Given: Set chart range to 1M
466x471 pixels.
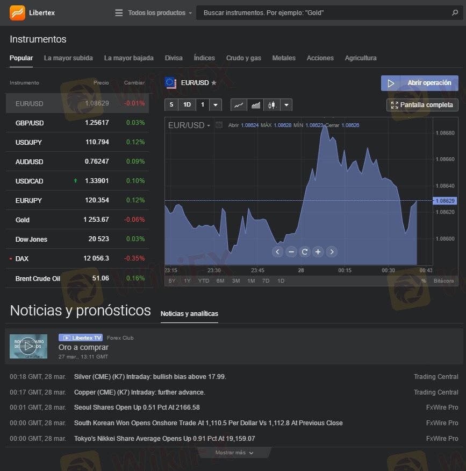Looking at the screenshot, I should (251, 281).
